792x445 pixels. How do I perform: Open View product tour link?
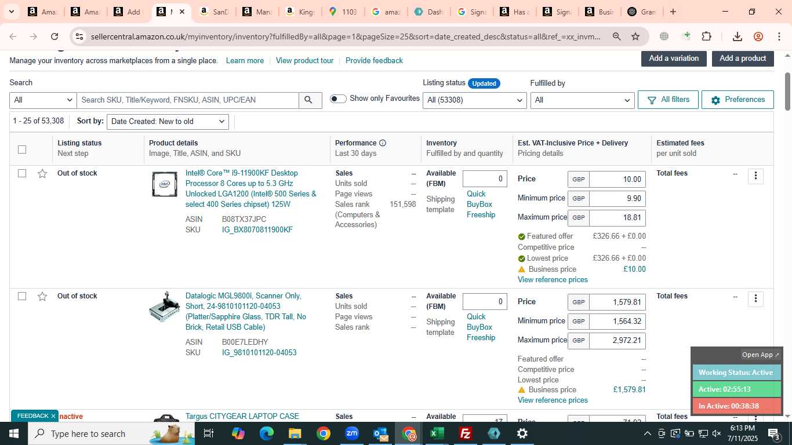(x=304, y=61)
